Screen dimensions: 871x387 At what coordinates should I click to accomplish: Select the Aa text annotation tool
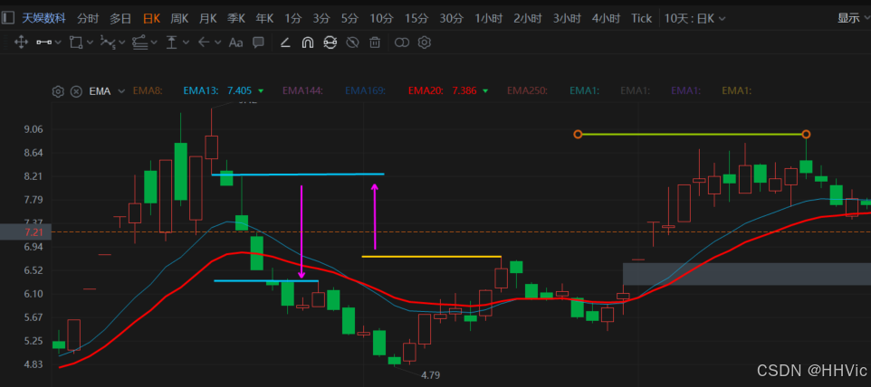(x=236, y=42)
